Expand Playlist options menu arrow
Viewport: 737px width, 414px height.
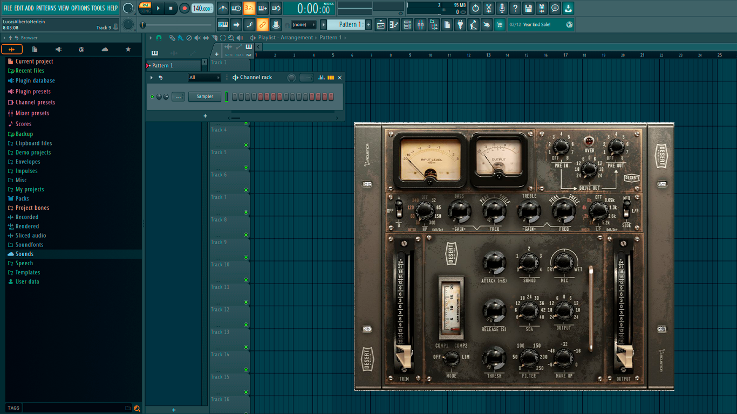pyautogui.click(x=152, y=38)
